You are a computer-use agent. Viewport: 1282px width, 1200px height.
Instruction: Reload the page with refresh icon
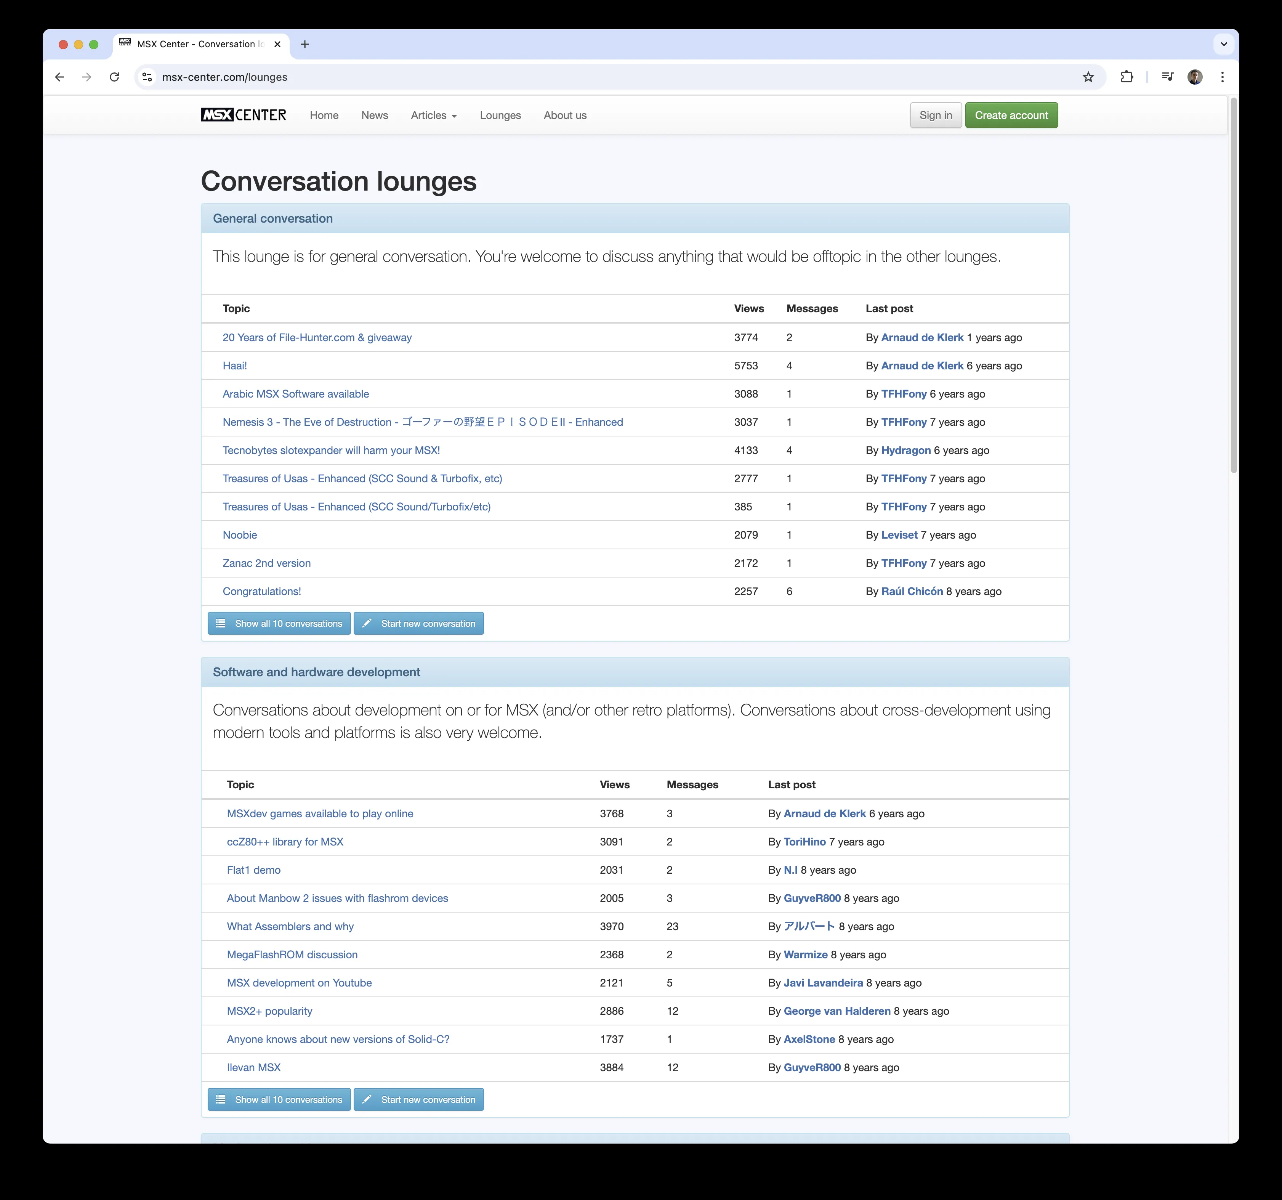[114, 77]
